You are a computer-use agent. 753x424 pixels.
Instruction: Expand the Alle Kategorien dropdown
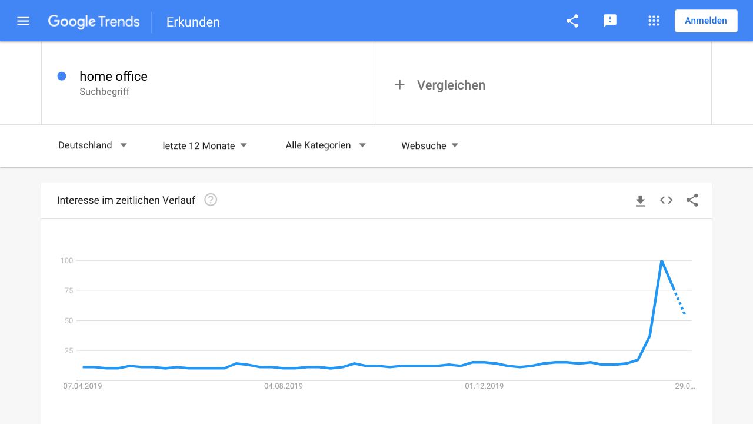point(325,145)
